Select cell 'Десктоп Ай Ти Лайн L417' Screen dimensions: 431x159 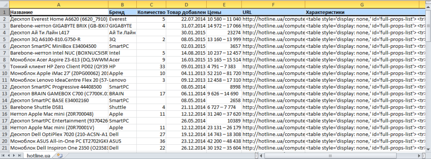coord(59,33)
